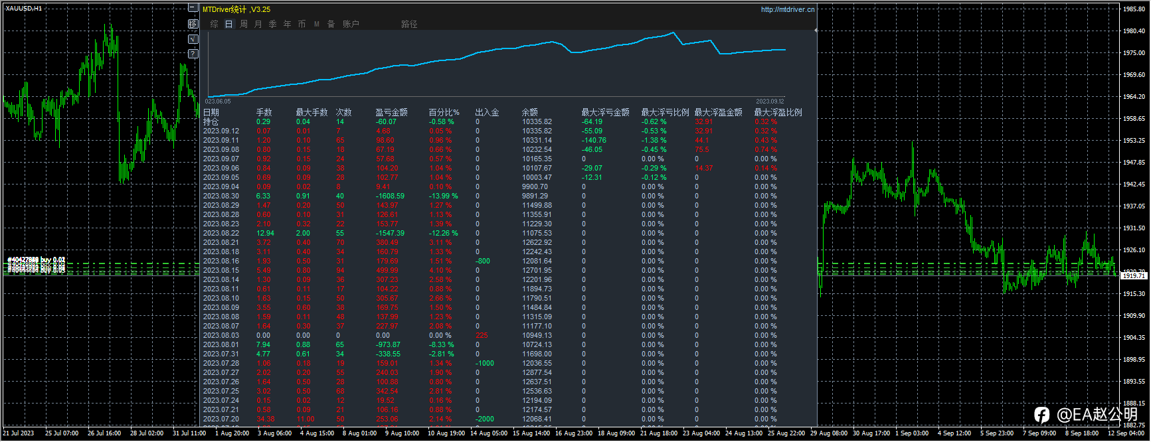Viewport: 1151px width, 442px height.
Task: Open the 币 currency tab
Action: [302, 24]
